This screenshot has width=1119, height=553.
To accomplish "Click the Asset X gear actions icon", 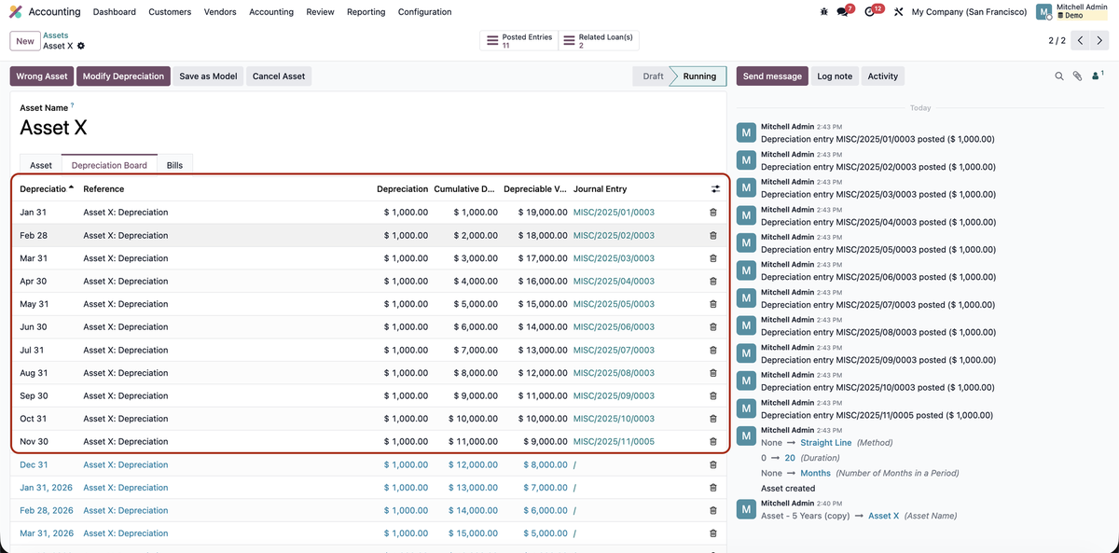I will (81, 46).
